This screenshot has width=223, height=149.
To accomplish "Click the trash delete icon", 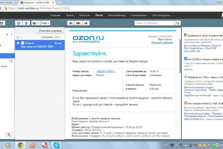I will coord(27,23).
